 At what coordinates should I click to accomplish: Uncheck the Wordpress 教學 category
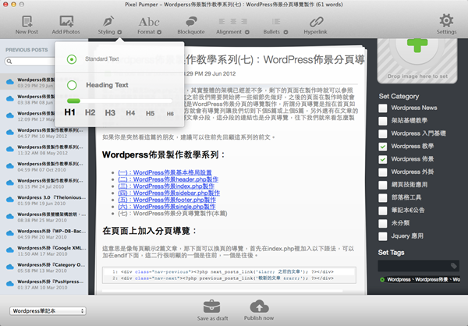(x=383, y=147)
